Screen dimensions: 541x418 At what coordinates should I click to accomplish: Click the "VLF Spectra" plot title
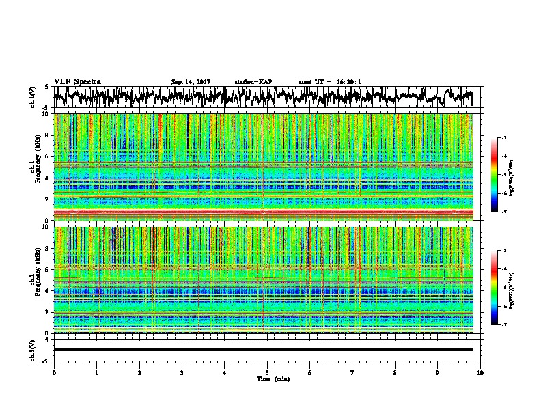[x=77, y=82]
